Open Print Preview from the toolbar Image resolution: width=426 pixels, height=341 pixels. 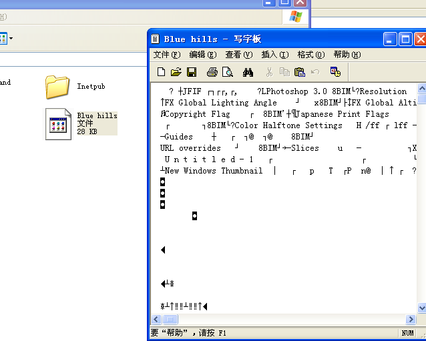pos(228,72)
